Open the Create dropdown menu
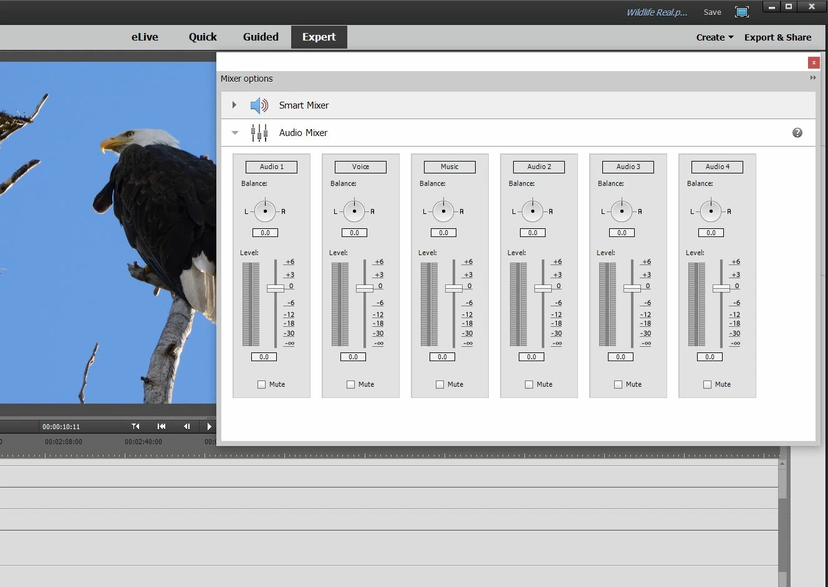The height and width of the screenshot is (587, 828). pos(715,37)
